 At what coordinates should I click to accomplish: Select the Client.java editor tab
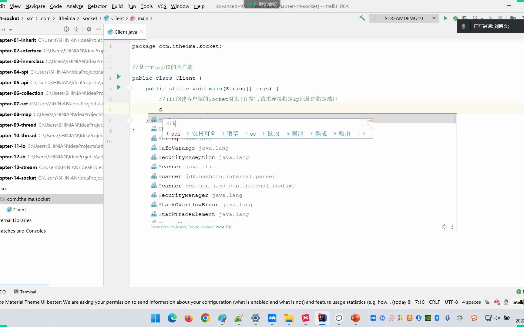tap(126, 32)
